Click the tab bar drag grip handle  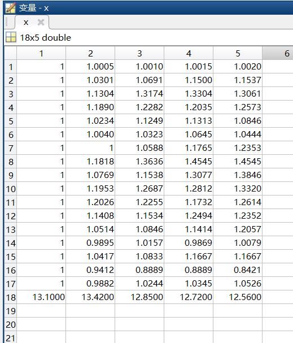point(7,22)
